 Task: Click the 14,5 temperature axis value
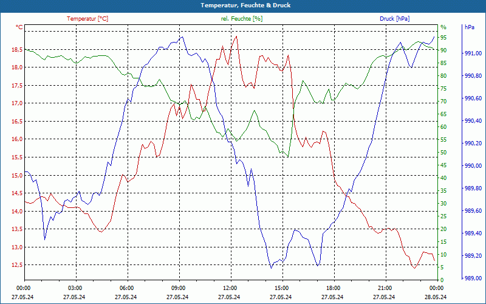tap(17, 193)
